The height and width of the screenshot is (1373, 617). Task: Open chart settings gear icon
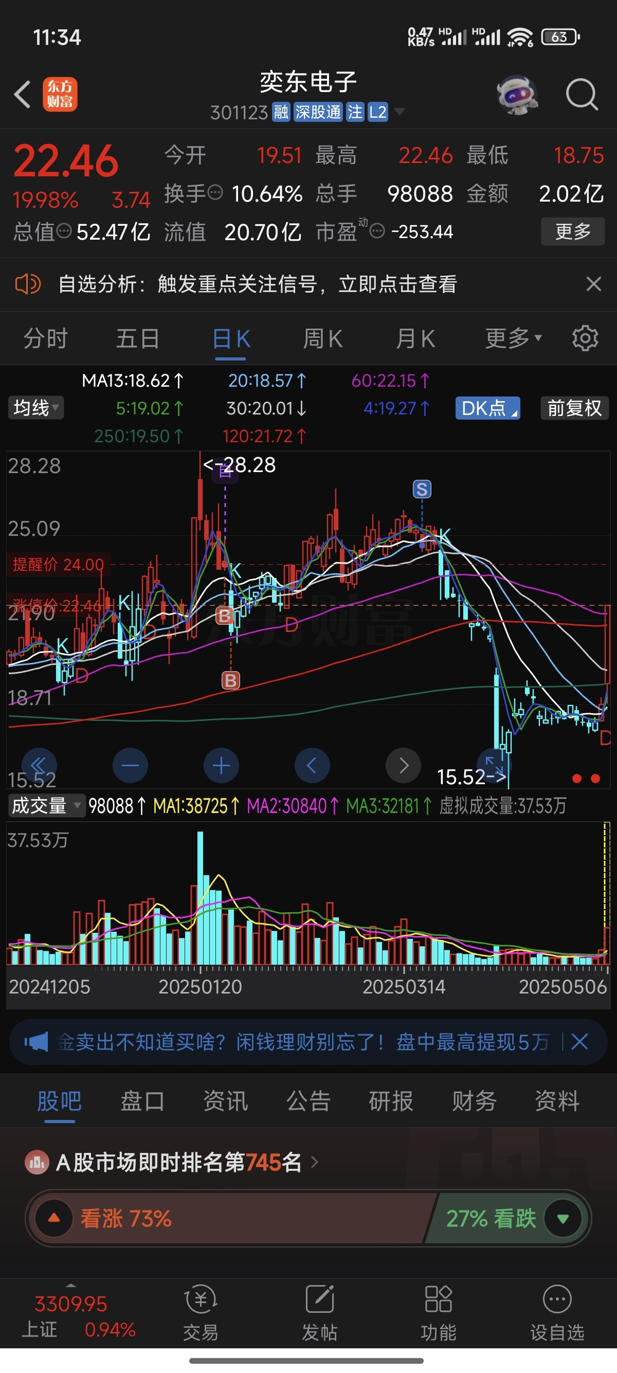coord(585,338)
